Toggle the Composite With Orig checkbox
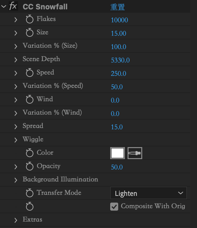Viewport: 197px width, 228px height. tap(114, 207)
